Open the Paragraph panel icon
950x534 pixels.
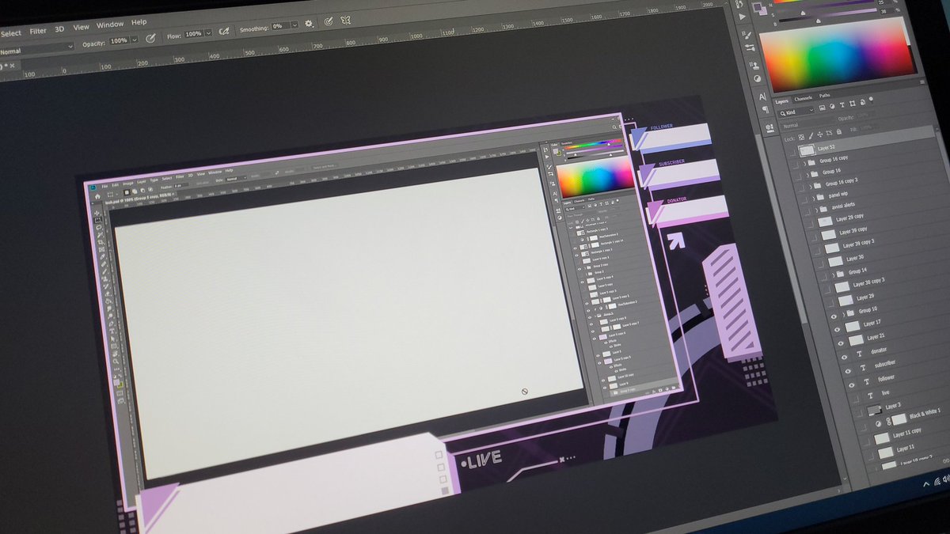pyautogui.click(x=766, y=109)
